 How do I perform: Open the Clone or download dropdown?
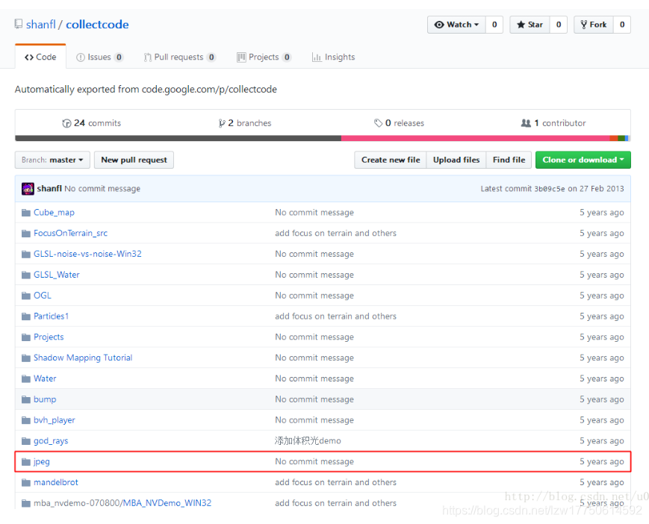tap(583, 160)
